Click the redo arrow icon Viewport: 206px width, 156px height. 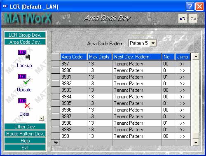coord(193,19)
